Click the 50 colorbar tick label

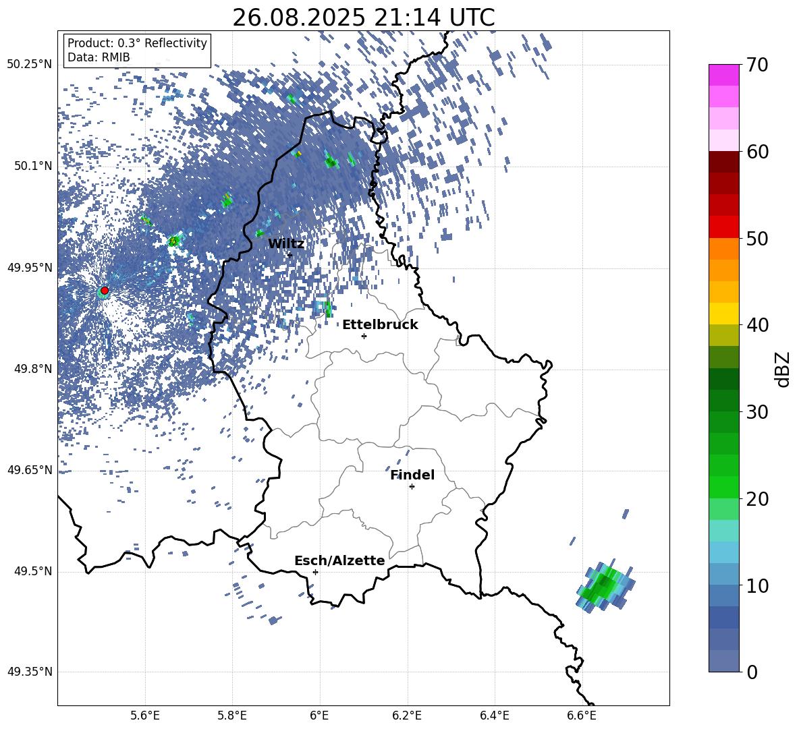[x=757, y=239]
